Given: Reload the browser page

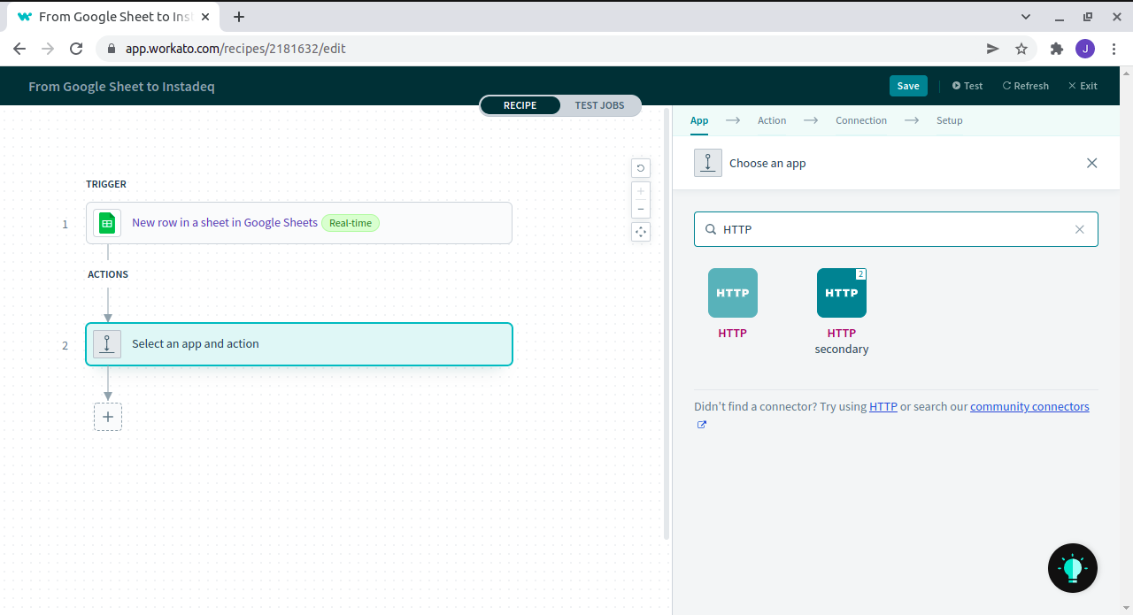Looking at the screenshot, I should (x=76, y=49).
